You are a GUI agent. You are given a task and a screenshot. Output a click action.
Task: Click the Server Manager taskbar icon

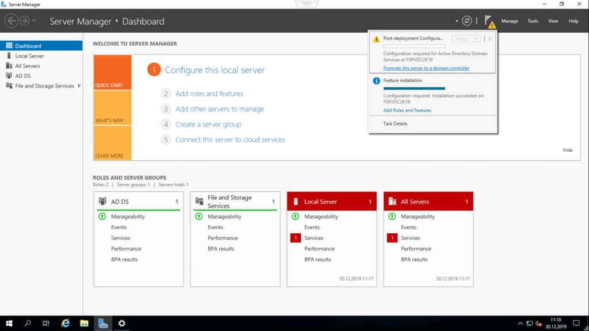point(103,324)
